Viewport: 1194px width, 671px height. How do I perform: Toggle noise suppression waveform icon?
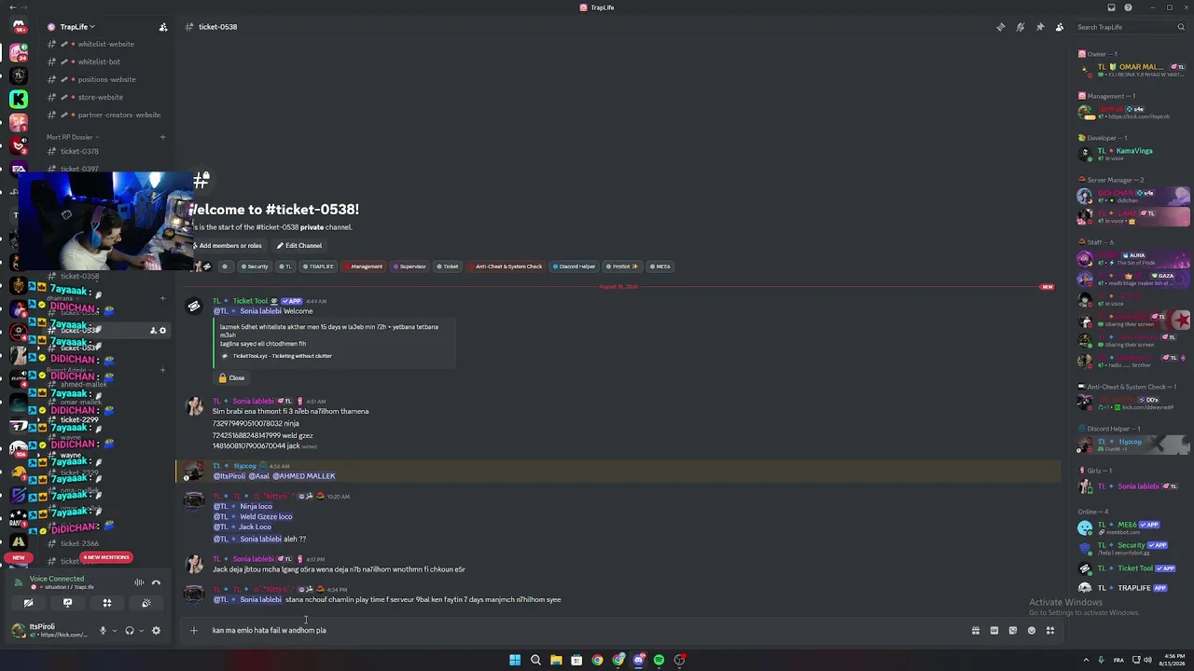tap(139, 583)
